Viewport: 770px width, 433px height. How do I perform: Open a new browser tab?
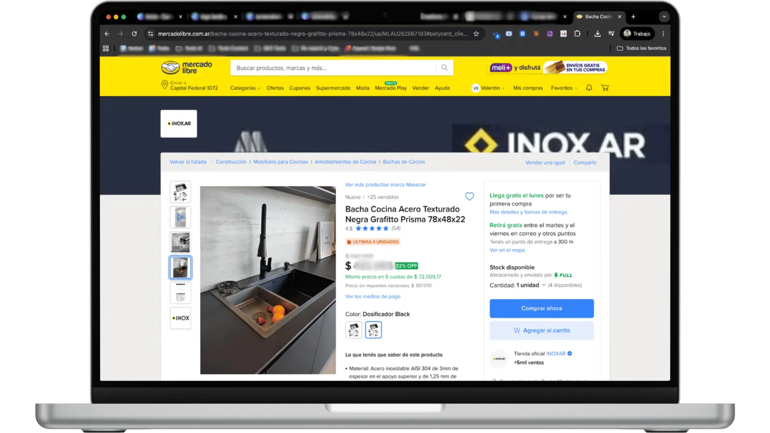[x=633, y=16]
